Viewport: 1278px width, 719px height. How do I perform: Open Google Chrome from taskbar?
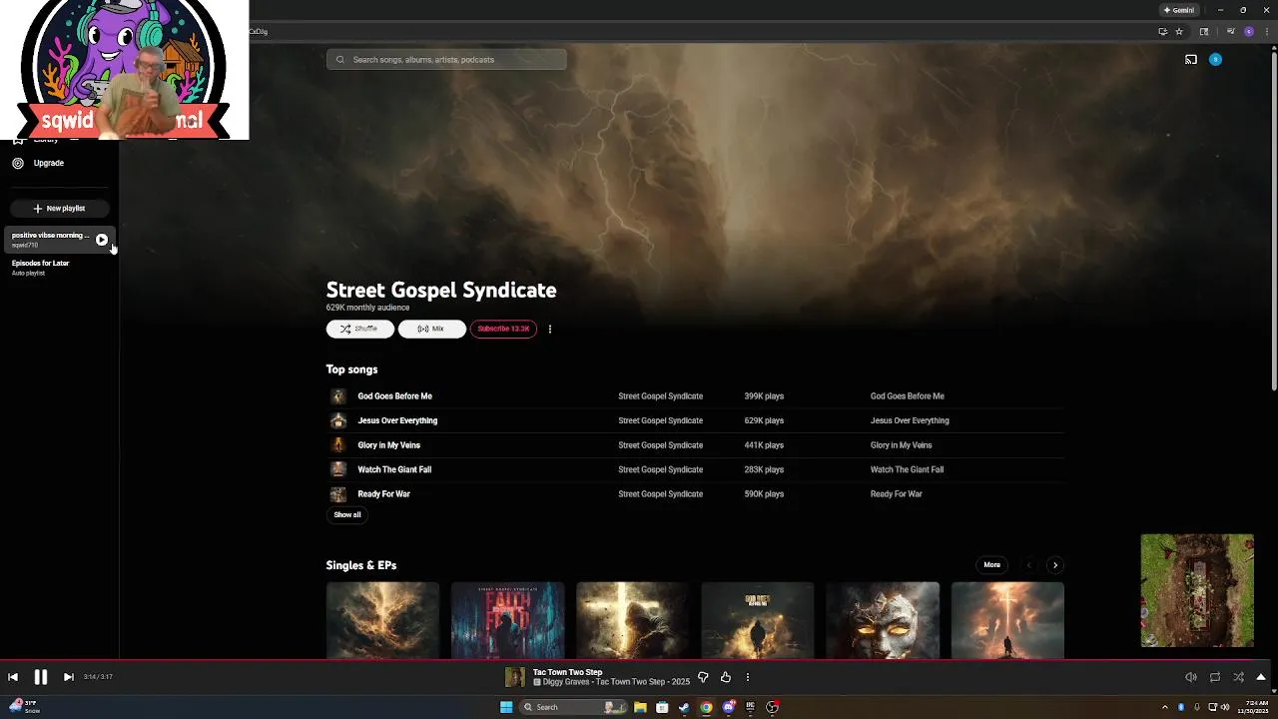coord(706,707)
